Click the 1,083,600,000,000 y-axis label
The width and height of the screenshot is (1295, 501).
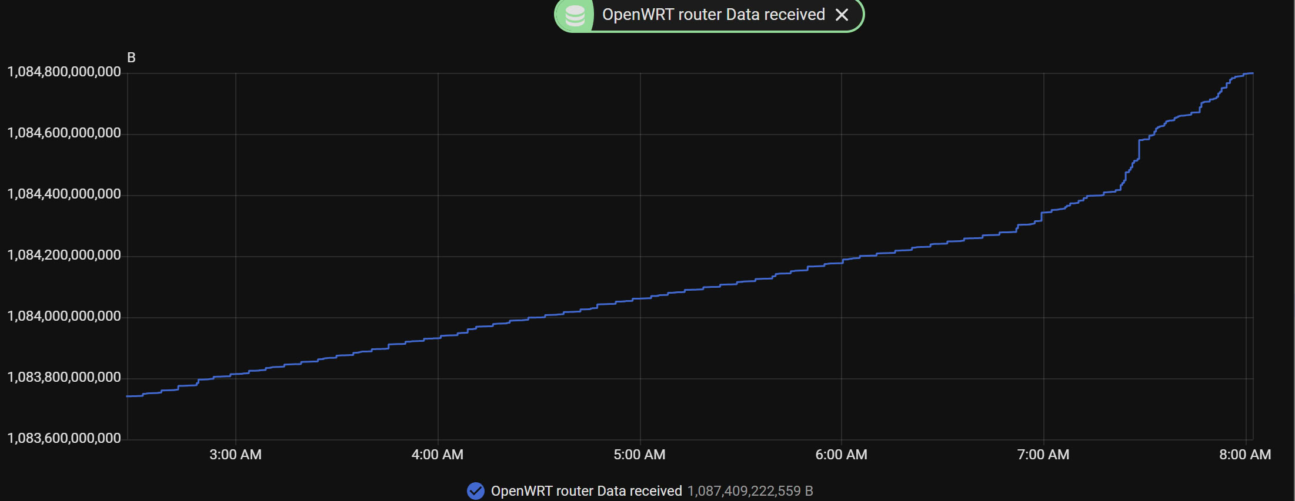[64, 438]
